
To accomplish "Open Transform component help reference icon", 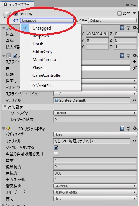I will pos(122,28).
